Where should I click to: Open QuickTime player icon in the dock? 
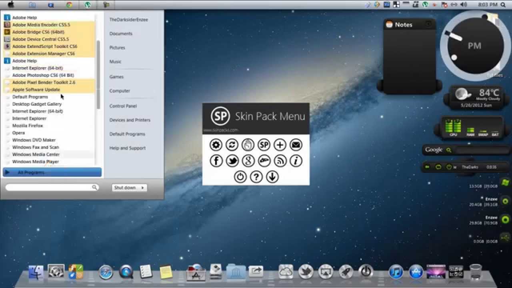click(126, 272)
